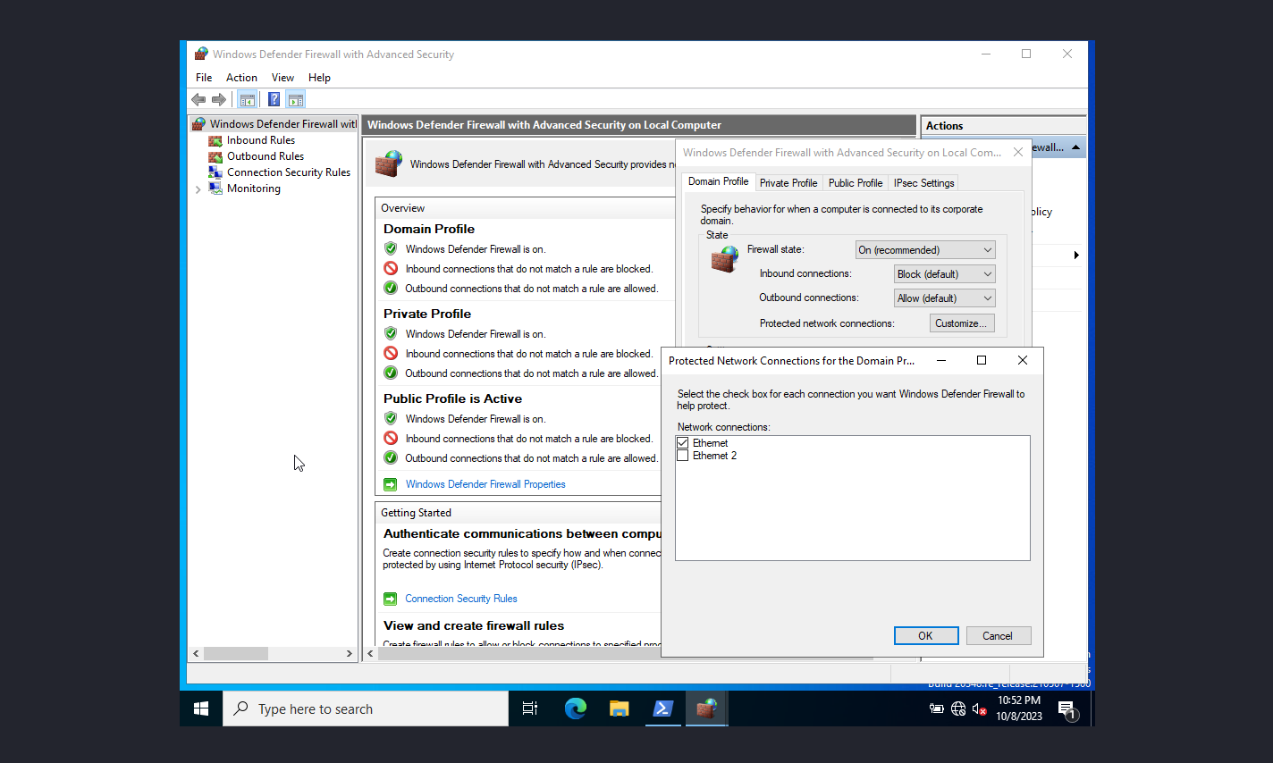Click the Public Profile firewall-on shield icon
1273x763 pixels.
click(x=391, y=419)
